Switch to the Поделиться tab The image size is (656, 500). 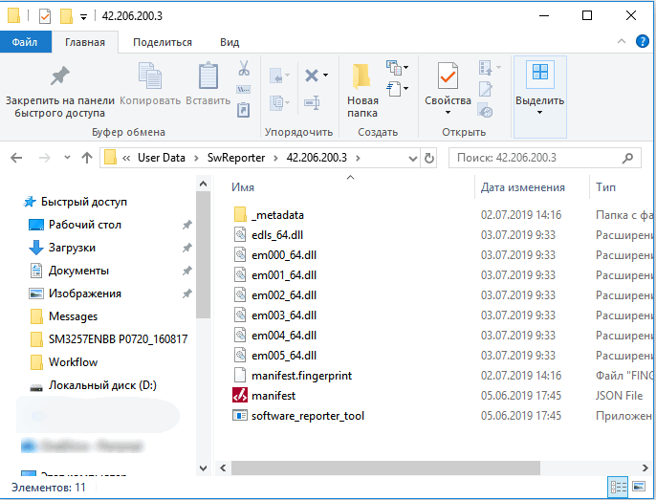(x=163, y=42)
